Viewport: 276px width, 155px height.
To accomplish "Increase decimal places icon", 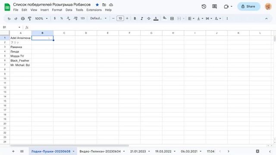I will [x=75, y=18].
